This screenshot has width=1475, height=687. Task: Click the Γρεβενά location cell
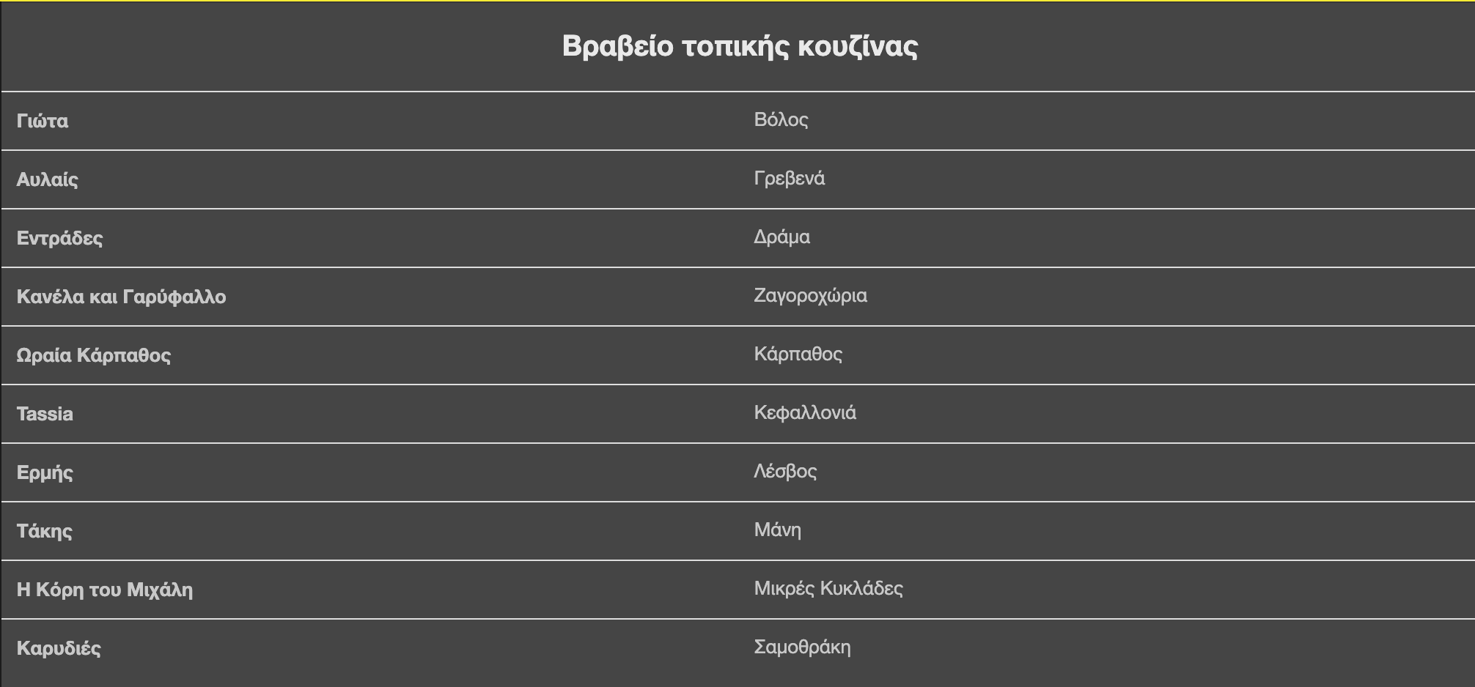(x=789, y=178)
